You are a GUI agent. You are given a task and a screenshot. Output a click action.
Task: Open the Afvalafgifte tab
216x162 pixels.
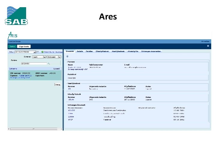click(x=133, y=51)
